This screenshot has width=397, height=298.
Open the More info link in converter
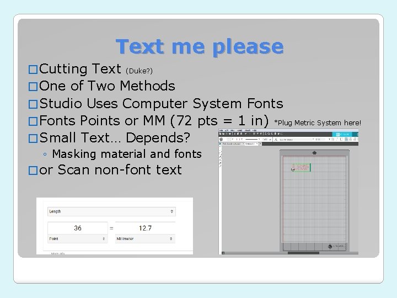pos(58,253)
